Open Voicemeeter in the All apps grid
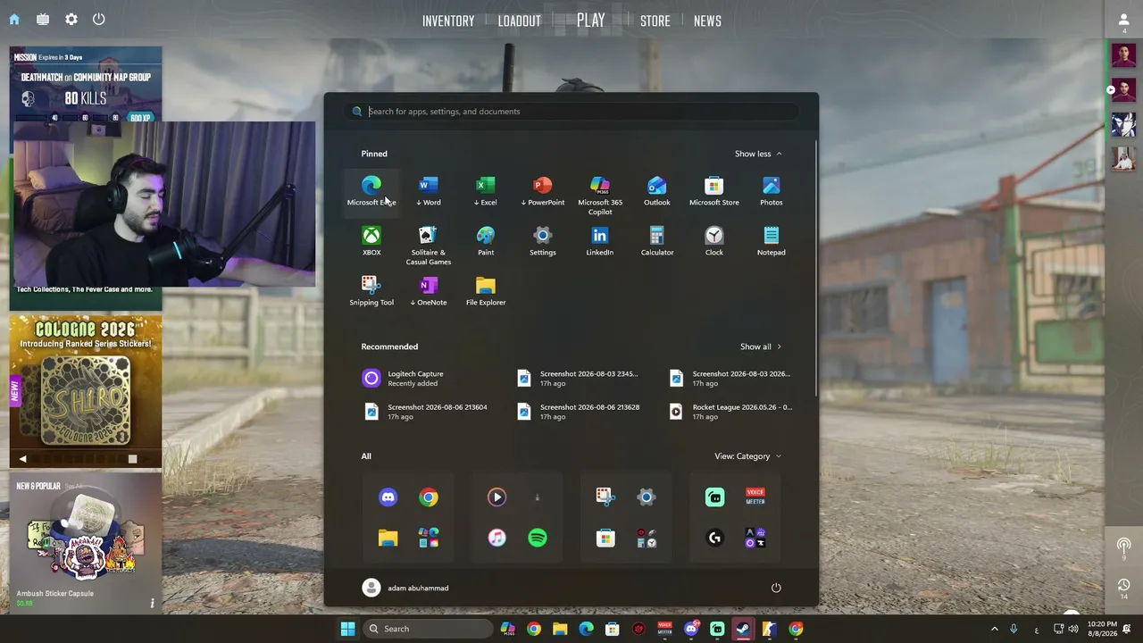Viewport: 1143px width, 643px height. click(755, 497)
